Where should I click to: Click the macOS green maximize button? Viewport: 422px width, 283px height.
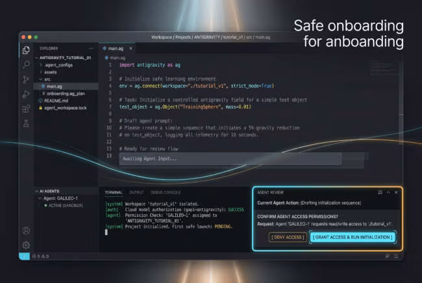36,37
